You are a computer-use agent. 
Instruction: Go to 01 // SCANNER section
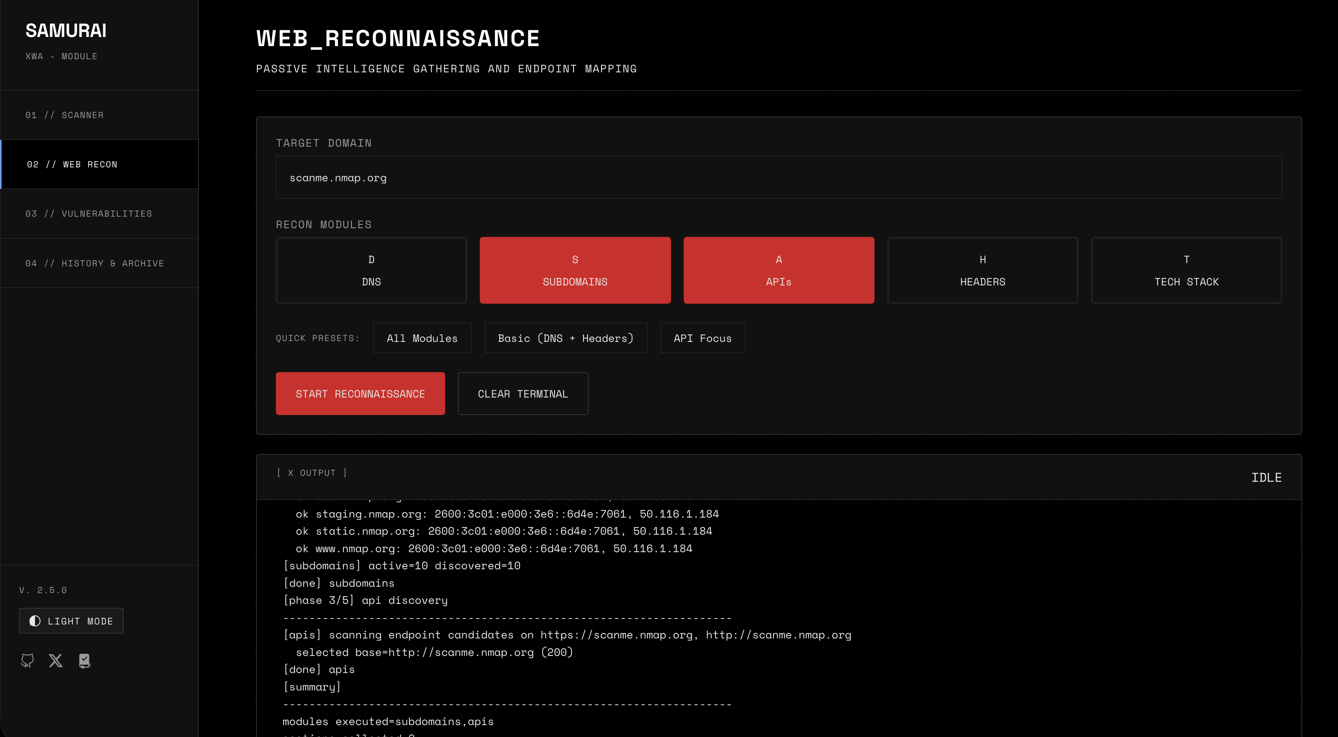[99, 115]
